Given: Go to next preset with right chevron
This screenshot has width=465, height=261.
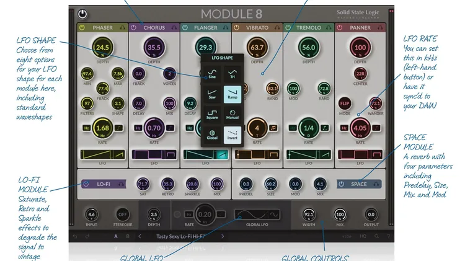Looking at the screenshot, I should [223, 236].
